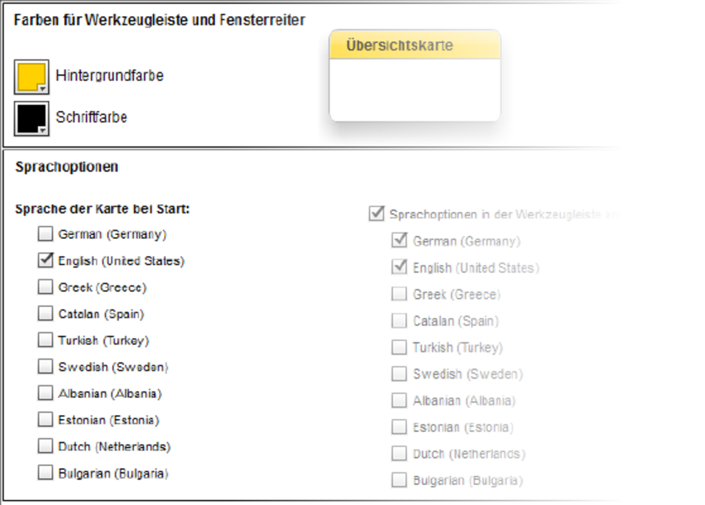Image resolution: width=705 pixels, height=505 pixels.
Task: Enable Greek (Greece) in toolbar languages
Action: coord(399,295)
